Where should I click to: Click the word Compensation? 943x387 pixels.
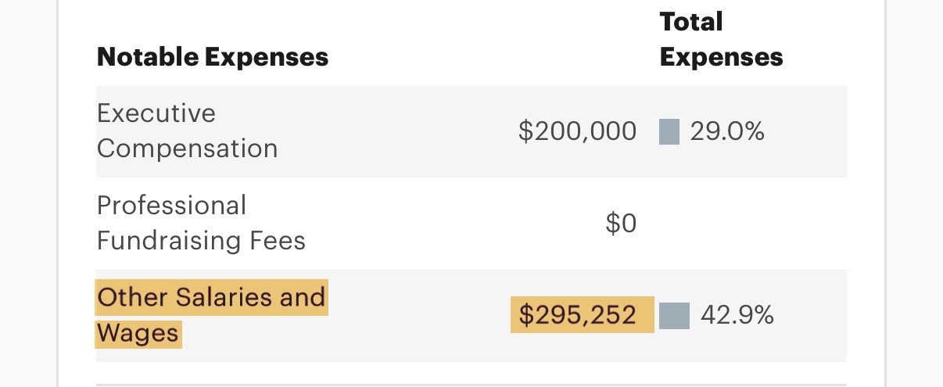click(187, 149)
